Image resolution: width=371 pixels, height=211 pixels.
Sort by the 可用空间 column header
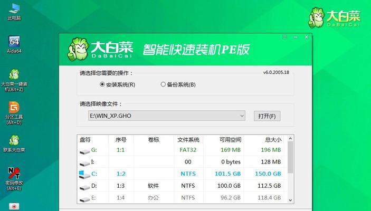pos(230,140)
